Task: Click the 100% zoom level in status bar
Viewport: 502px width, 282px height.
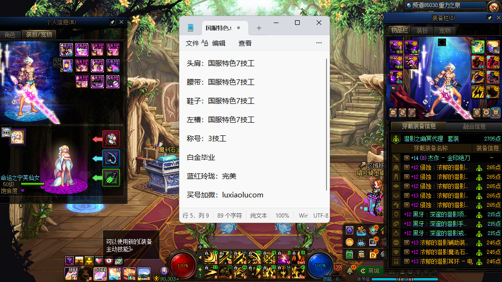Action: [282, 215]
